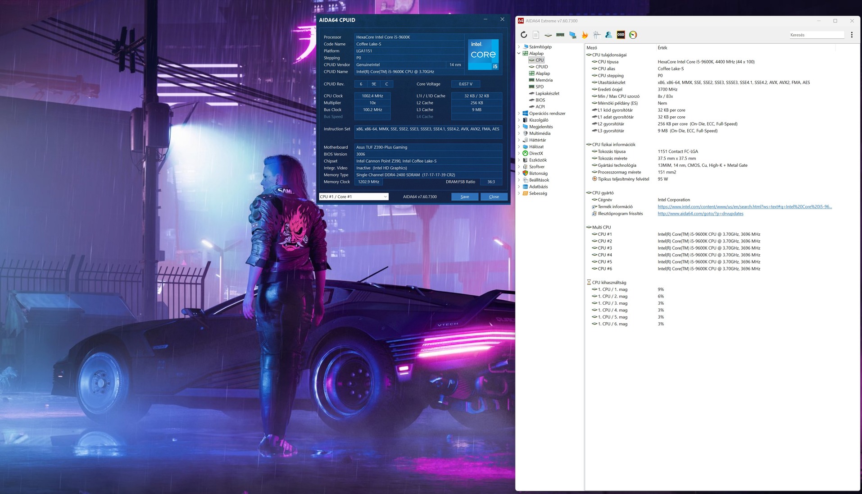Screen dimensions: 862x494
Task: Select the ACPI tree item
Action: pos(540,107)
